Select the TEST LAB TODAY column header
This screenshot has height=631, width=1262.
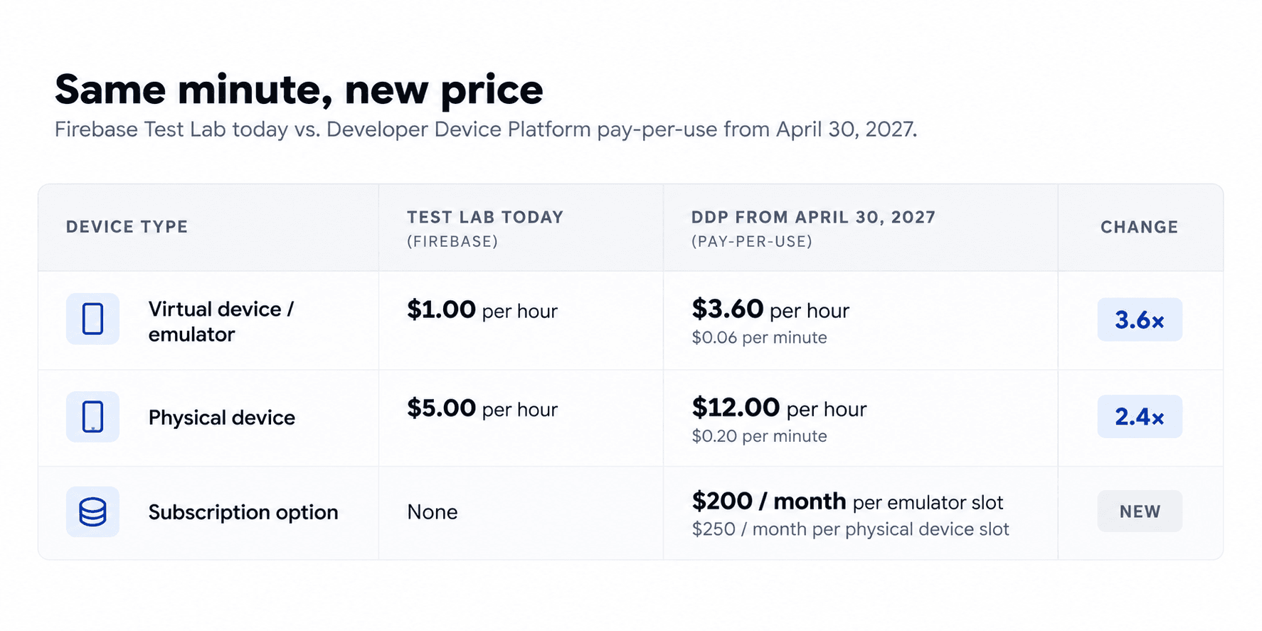click(x=485, y=228)
